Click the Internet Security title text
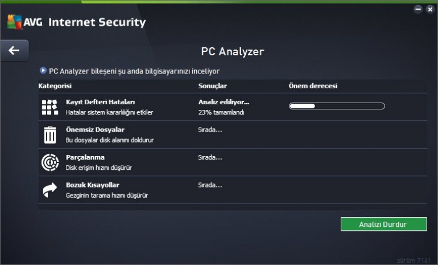 (x=97, y=22)
